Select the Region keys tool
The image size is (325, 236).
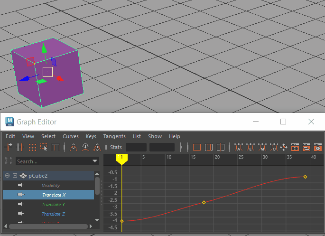point(44,147)
